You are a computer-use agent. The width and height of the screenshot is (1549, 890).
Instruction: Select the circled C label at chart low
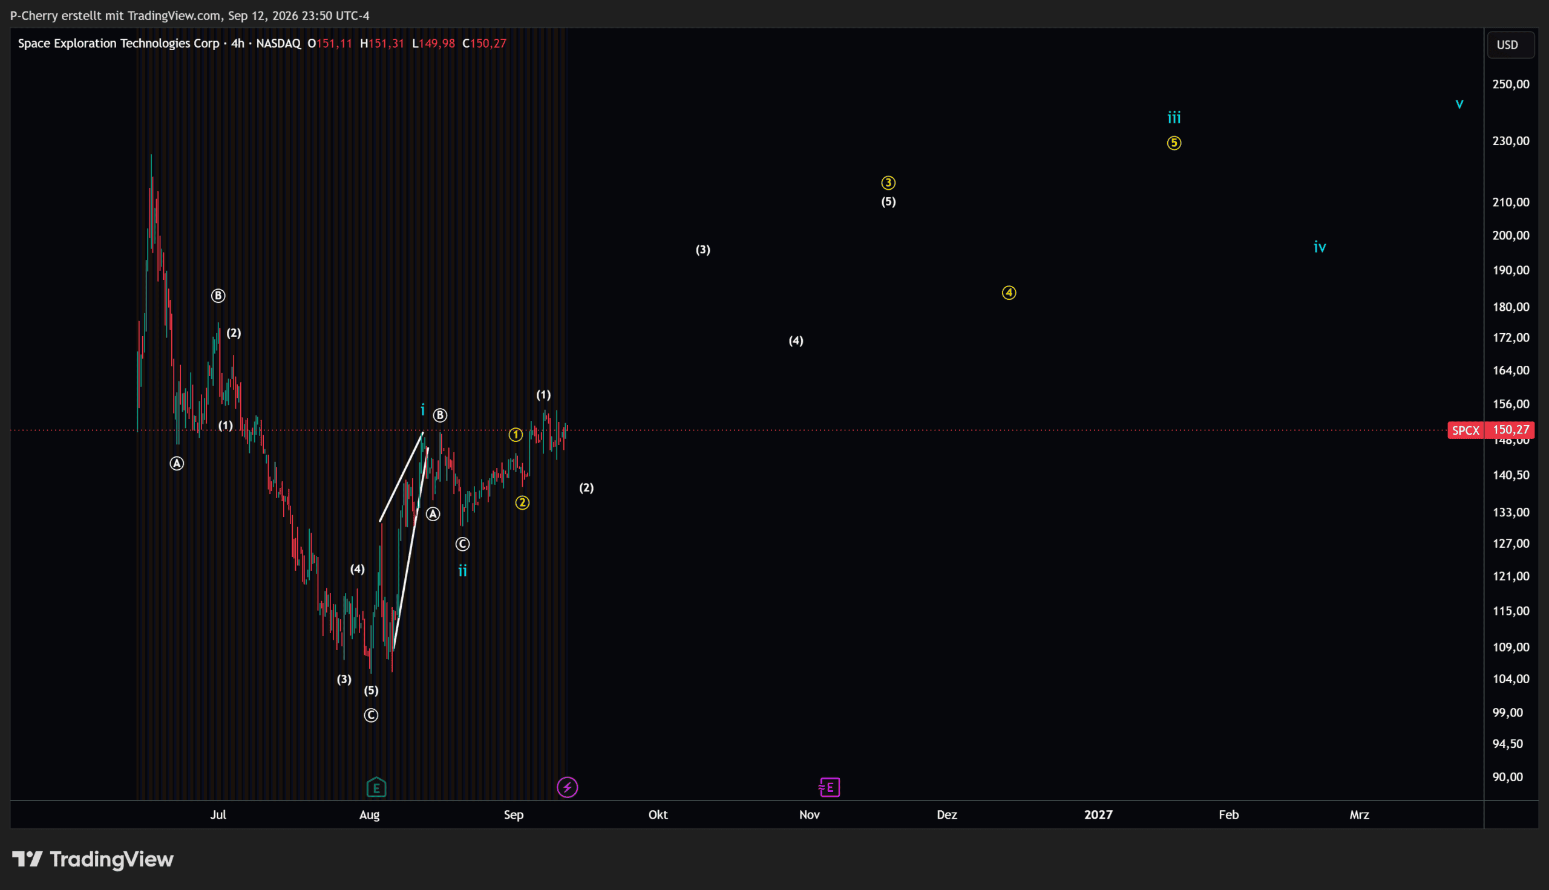[x=370, y=715]
